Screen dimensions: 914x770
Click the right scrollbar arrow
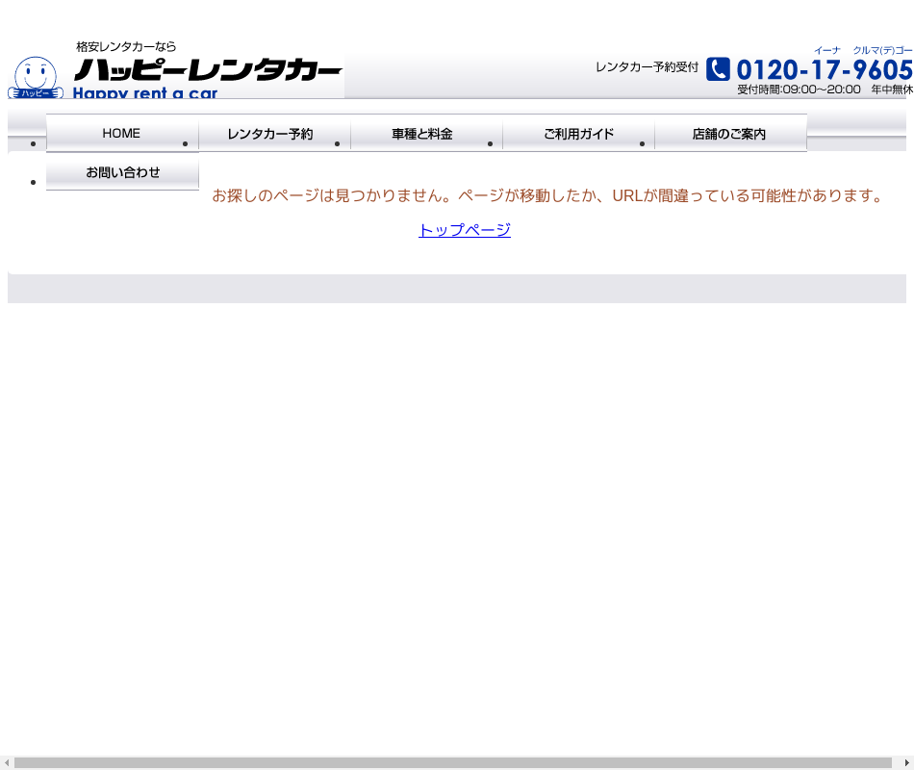click(906, 763)
